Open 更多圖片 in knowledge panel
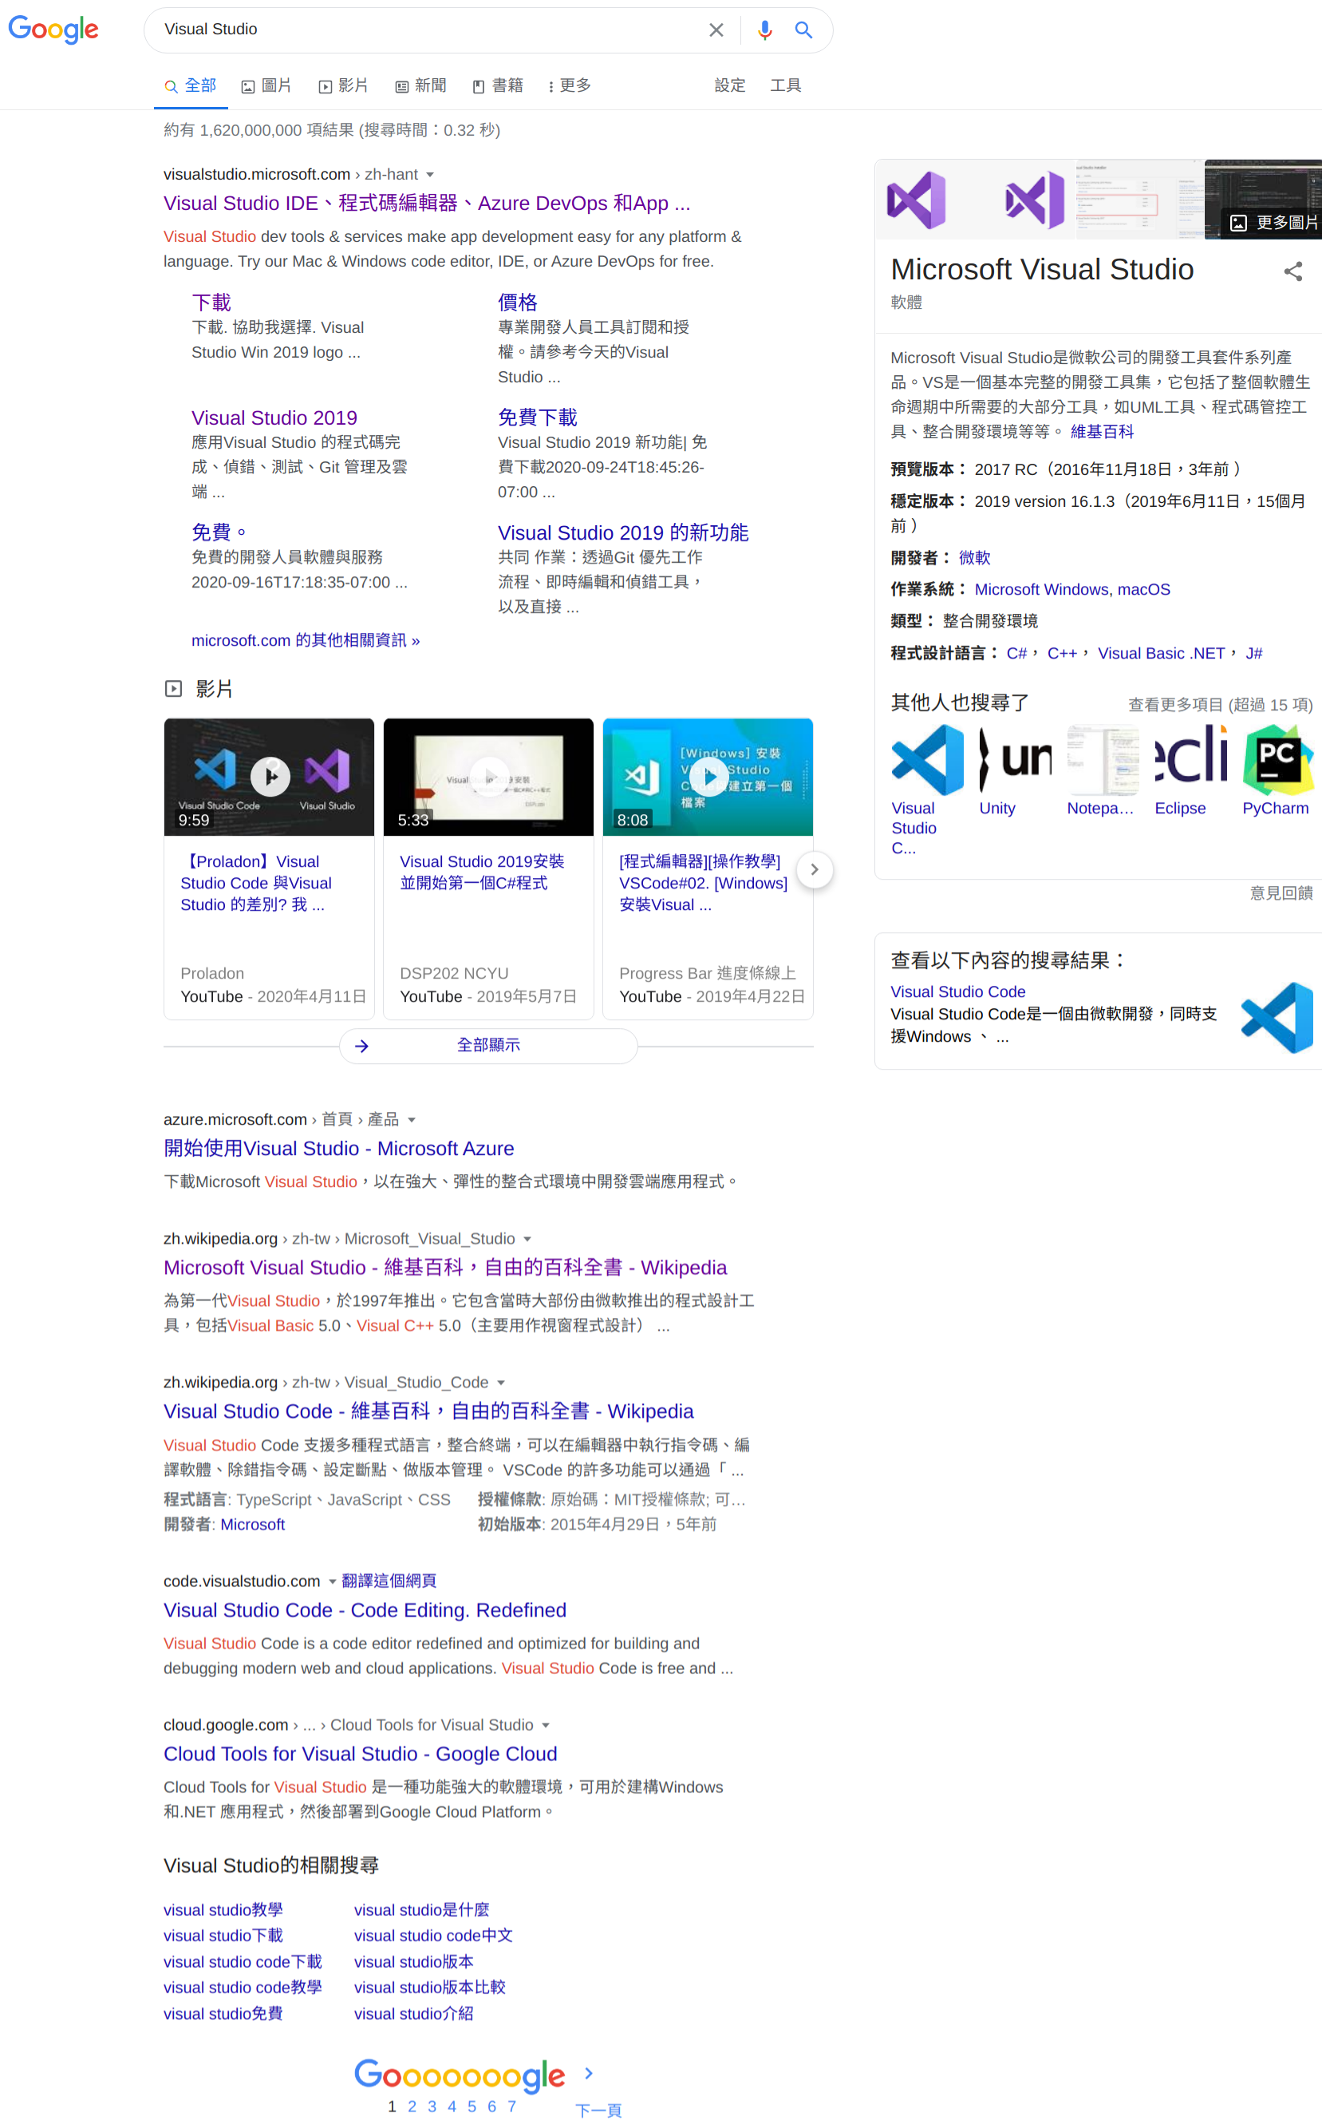The height and width of the screenshot is (2121, 1322). 1274,223
